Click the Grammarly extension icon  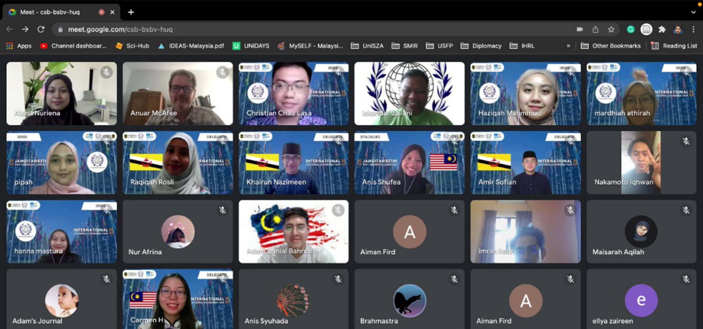tap(631, 30)
